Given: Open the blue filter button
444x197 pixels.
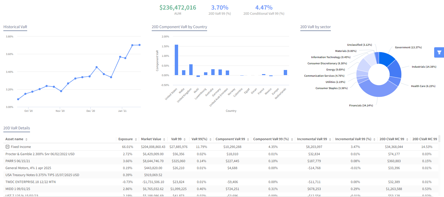Looking at the screenshot, I should pos(439,52).
